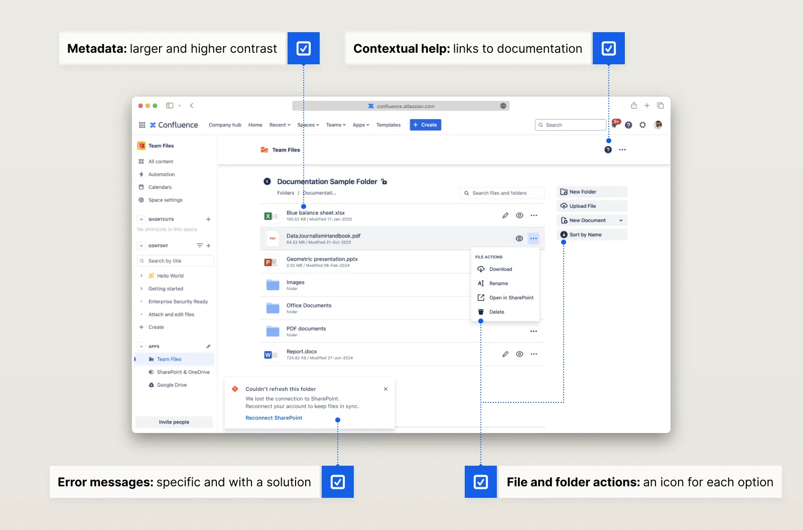Viewport: 803px width, 530px height.
Task: Click the Invite people button
Action: 174,422
